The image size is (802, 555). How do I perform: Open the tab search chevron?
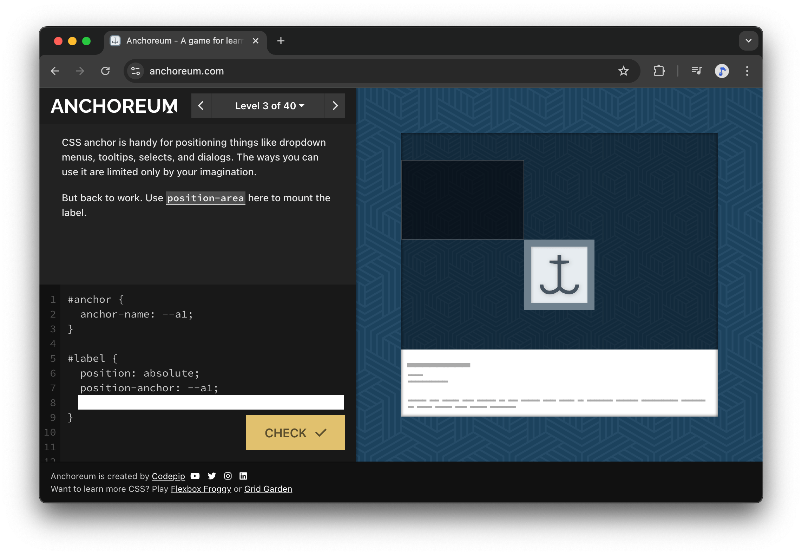(748, 40)
